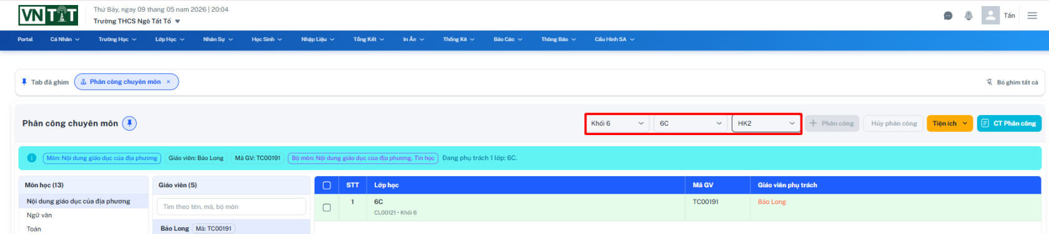The image size is (1049, 234).
Task: Click the info icon in the cyan banner
Action: click(32, 158)
